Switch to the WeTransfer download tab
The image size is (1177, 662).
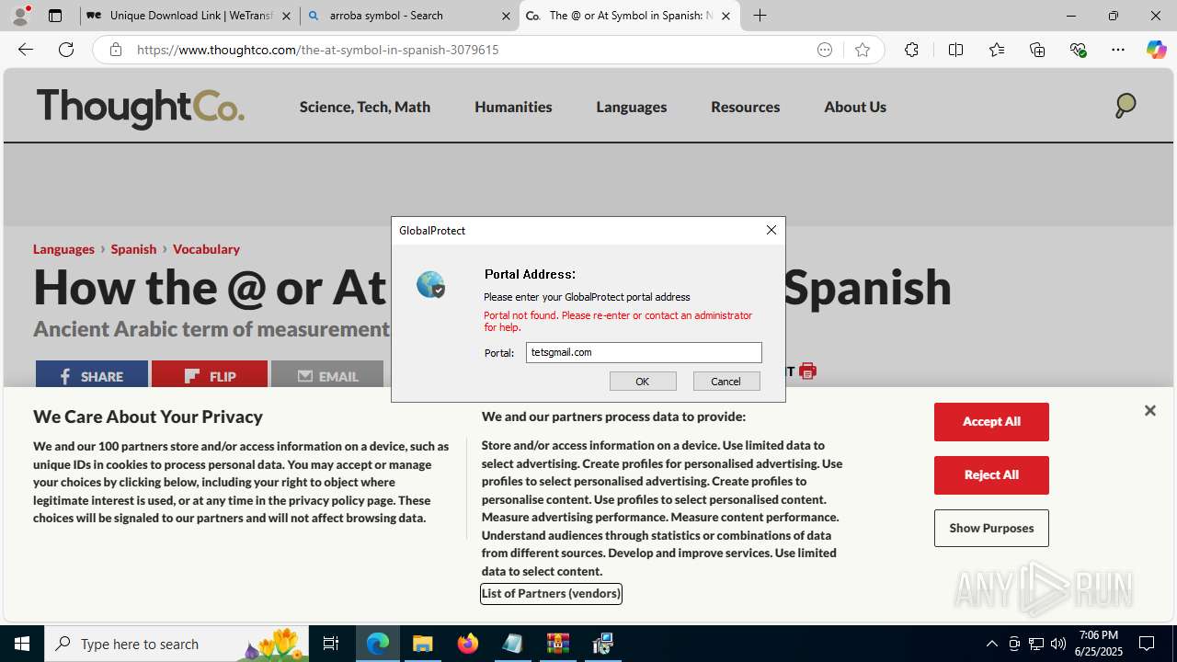tap(190, 16)
